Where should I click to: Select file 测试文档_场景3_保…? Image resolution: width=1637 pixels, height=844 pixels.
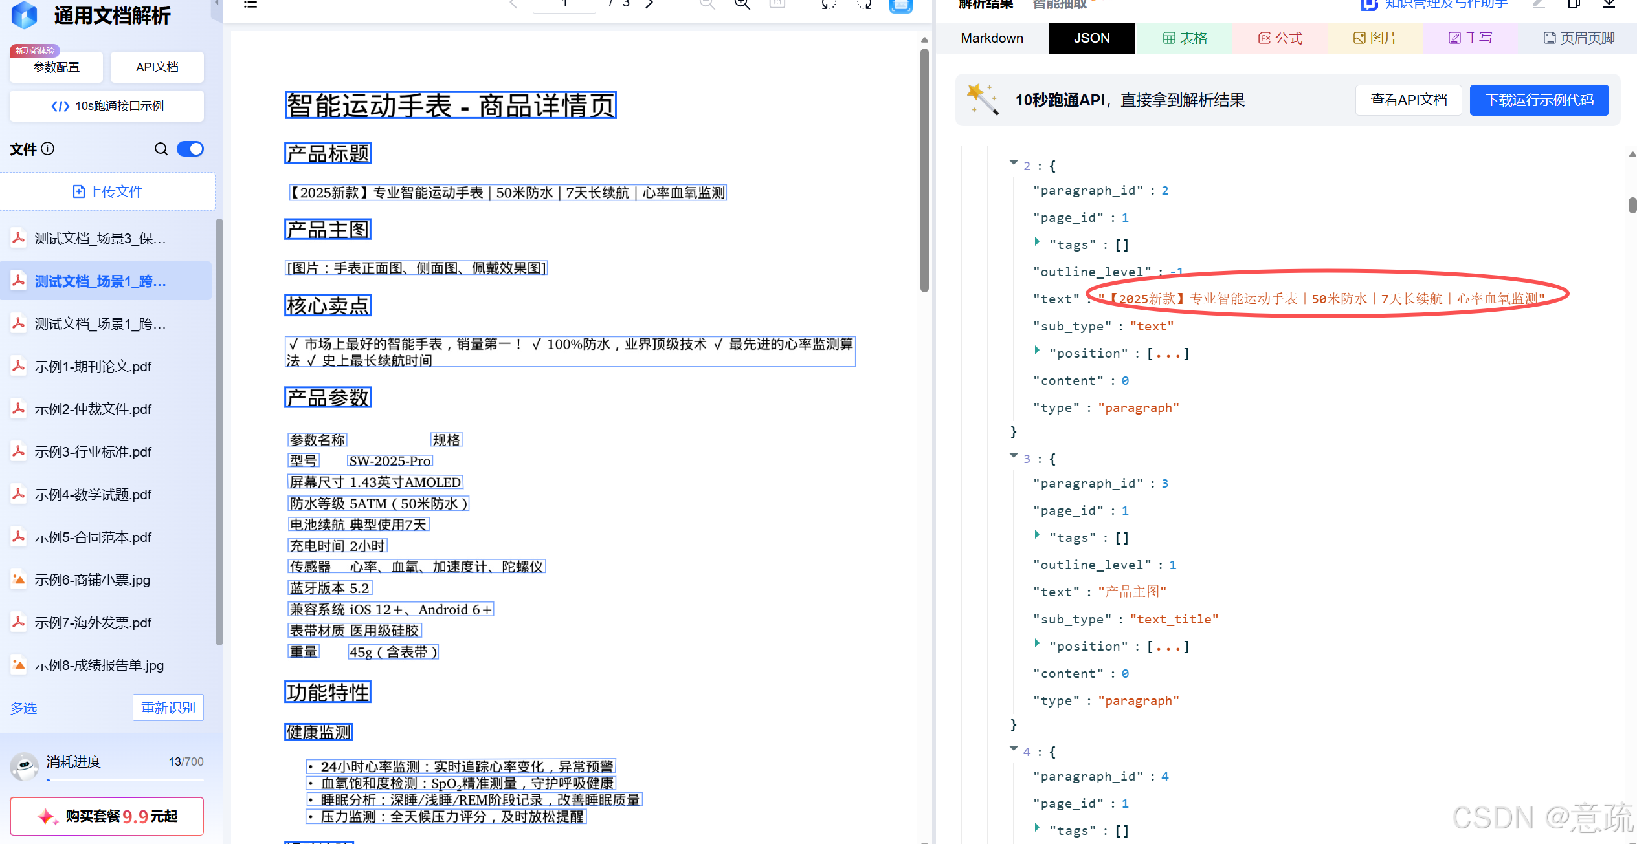click(106, 239)
